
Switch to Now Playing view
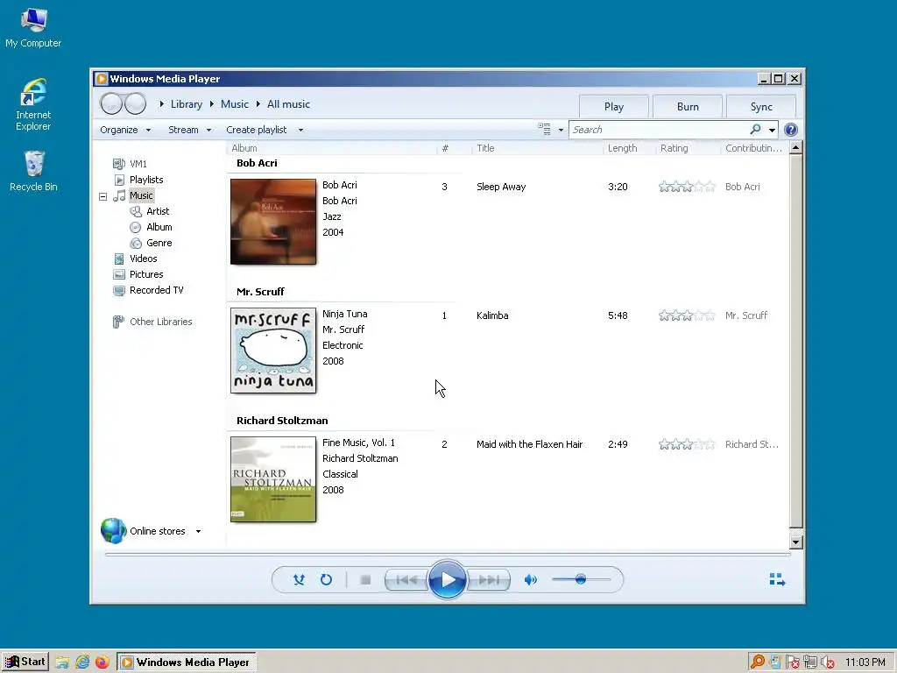pyautogui.click(x=777, y=580)
